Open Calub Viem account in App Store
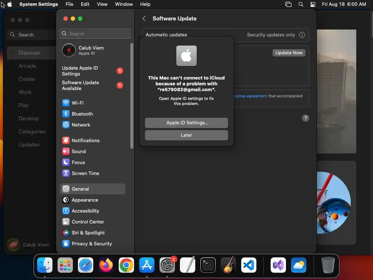Viewport: 373px width, 280px height. click(28, 245)
